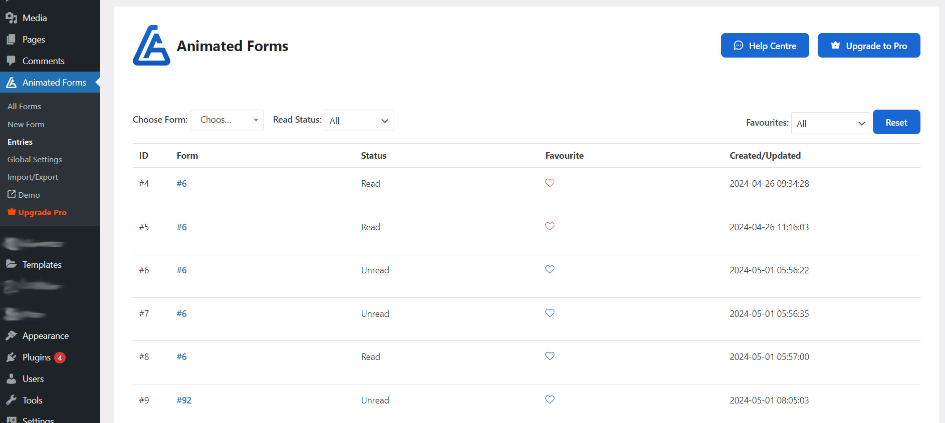
Task: Click the Form column header
Action: pyautogui.click(x=187, y=156)
